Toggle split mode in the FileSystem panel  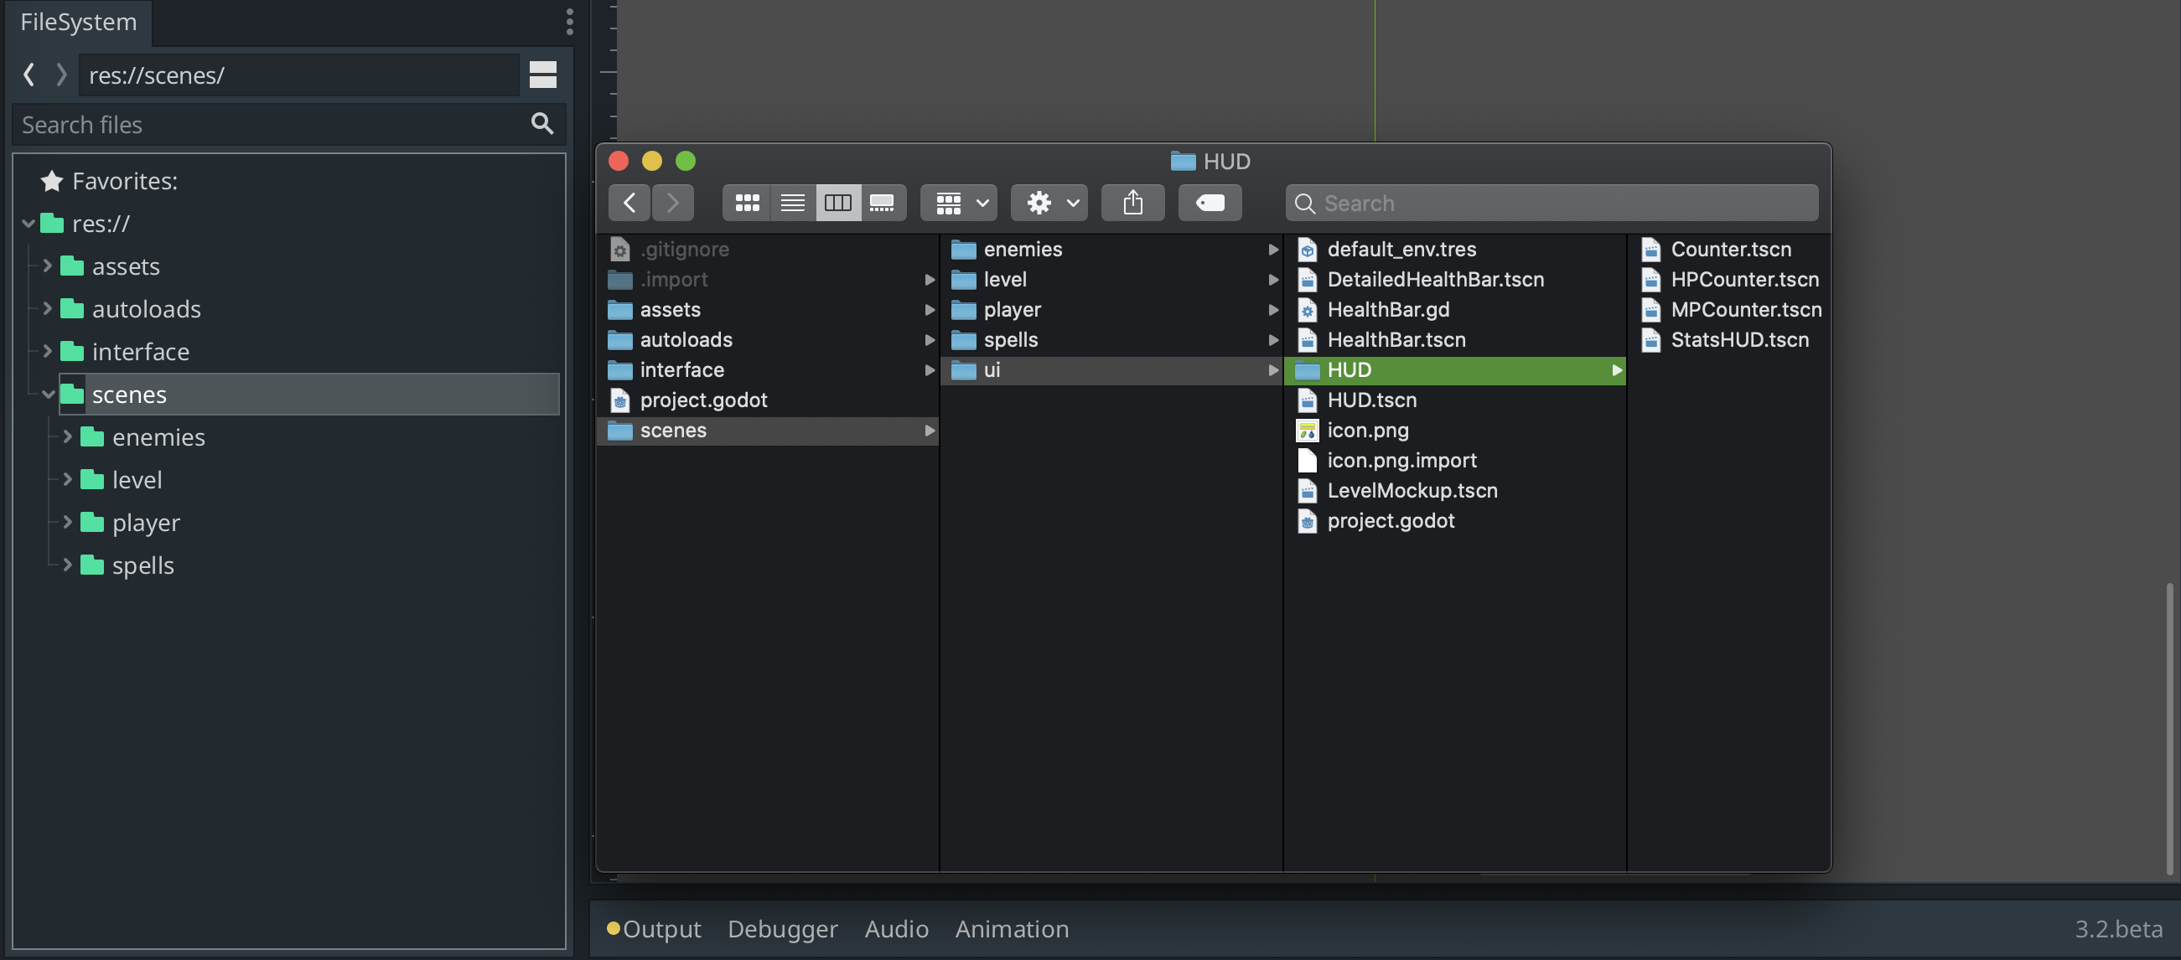[x=542, y=75]
